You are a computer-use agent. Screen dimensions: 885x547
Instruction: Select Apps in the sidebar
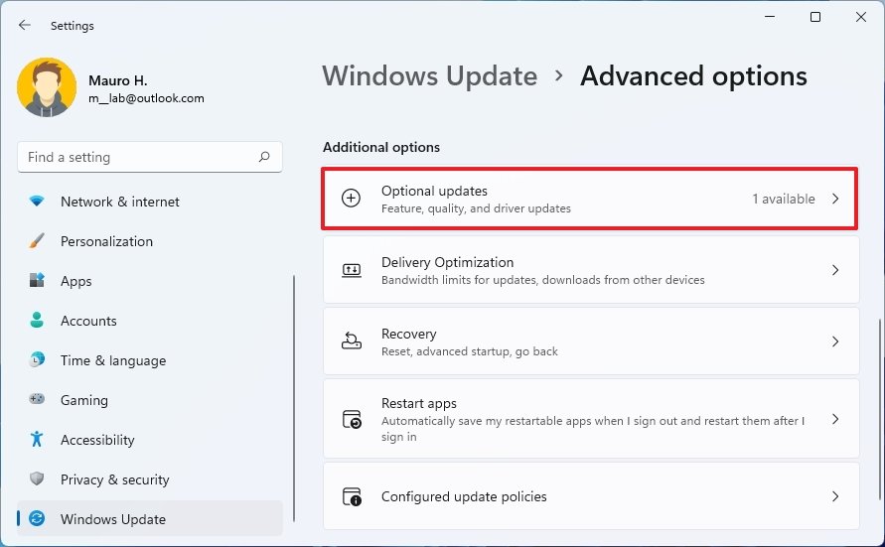(x=150, y=281)
